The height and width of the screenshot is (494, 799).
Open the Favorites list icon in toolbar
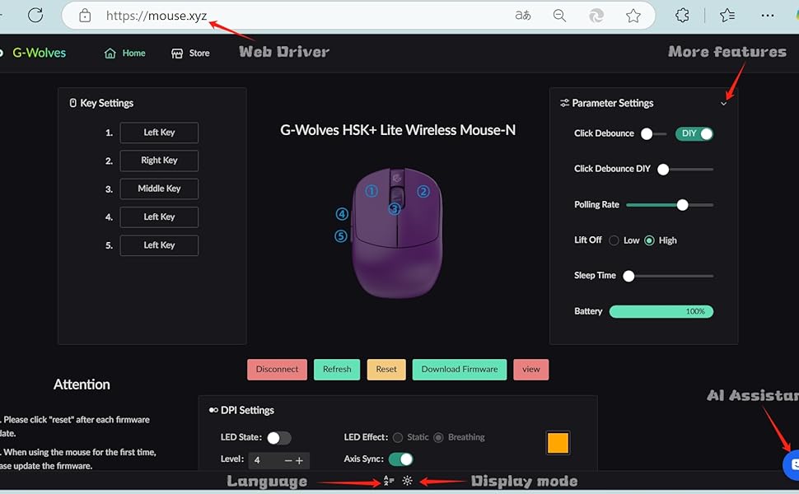tap(727, 16)
